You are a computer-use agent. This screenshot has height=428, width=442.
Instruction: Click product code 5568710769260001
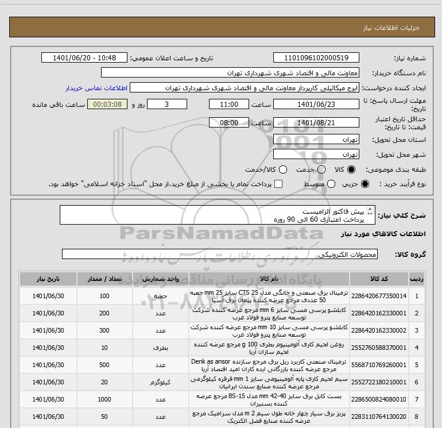coord(379,365)
